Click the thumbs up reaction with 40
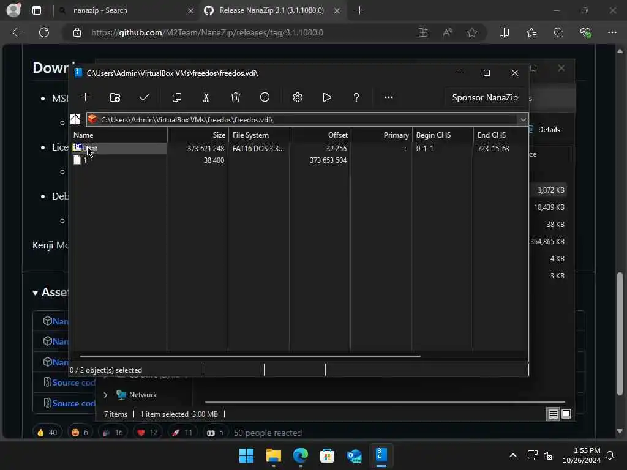The height and width of the screenshot is (470, 627). coord(47,433)
